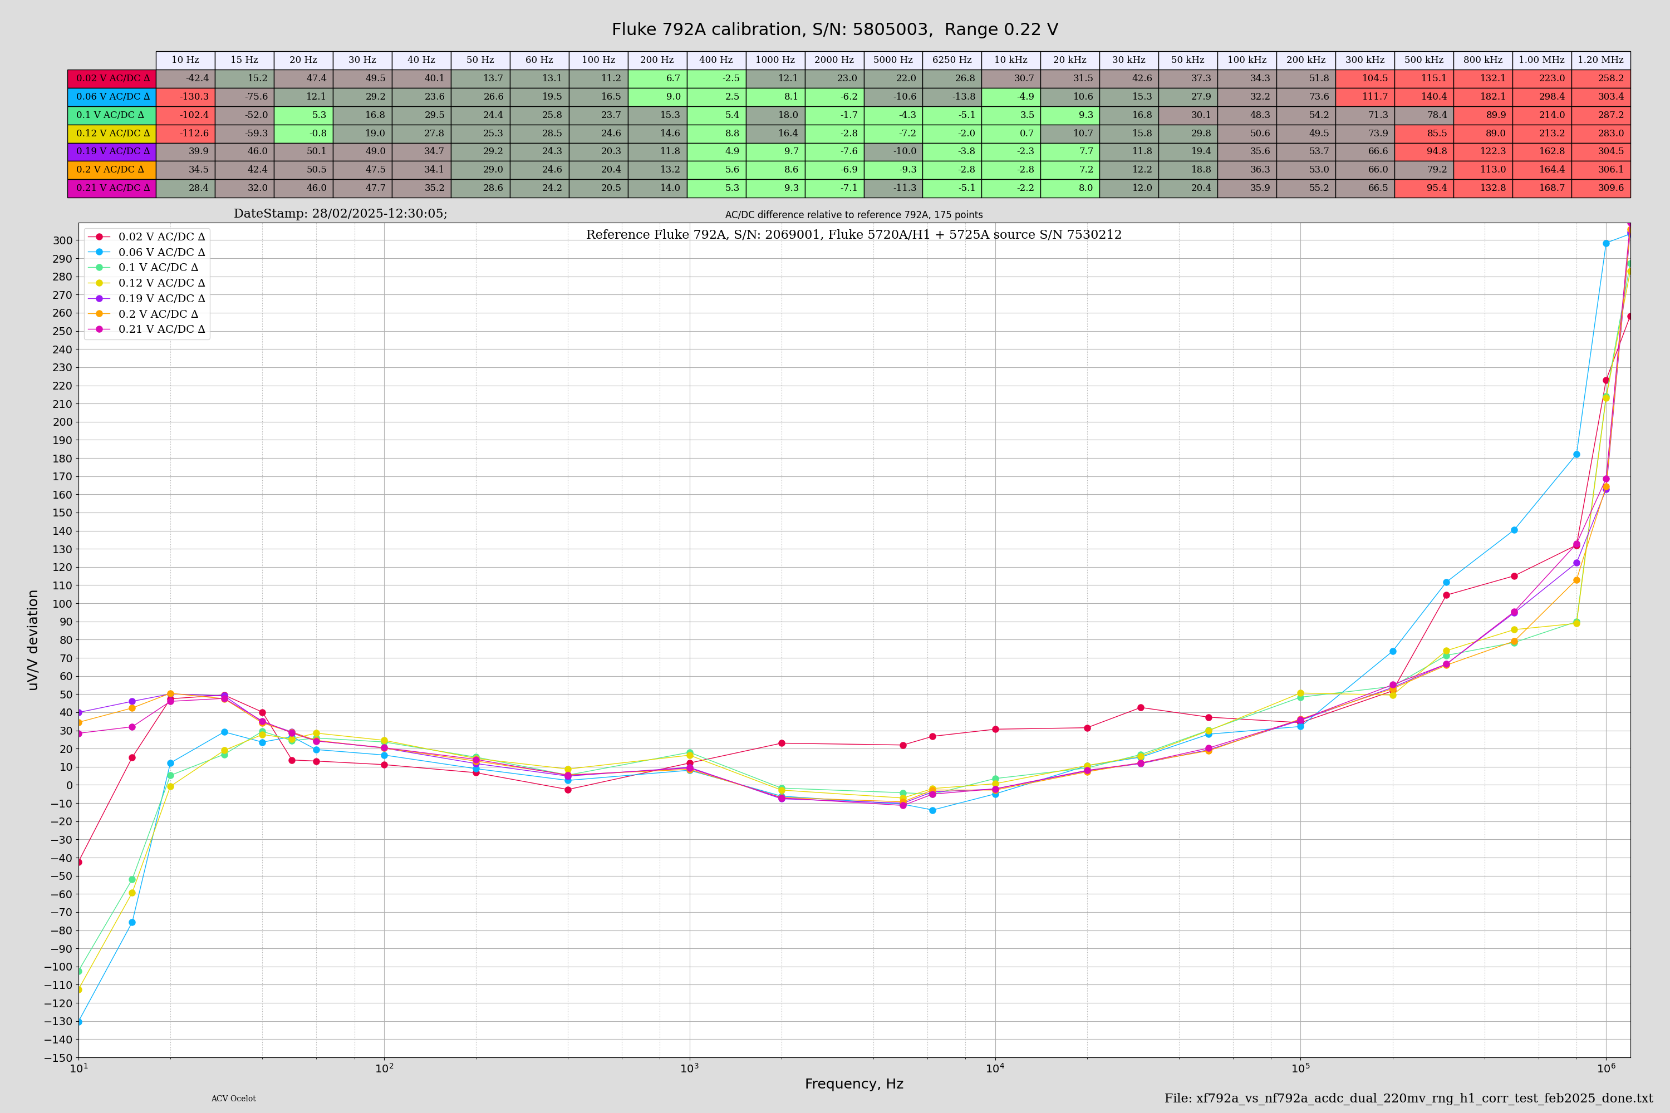Click the 0 tick label on y-axis

69,786
